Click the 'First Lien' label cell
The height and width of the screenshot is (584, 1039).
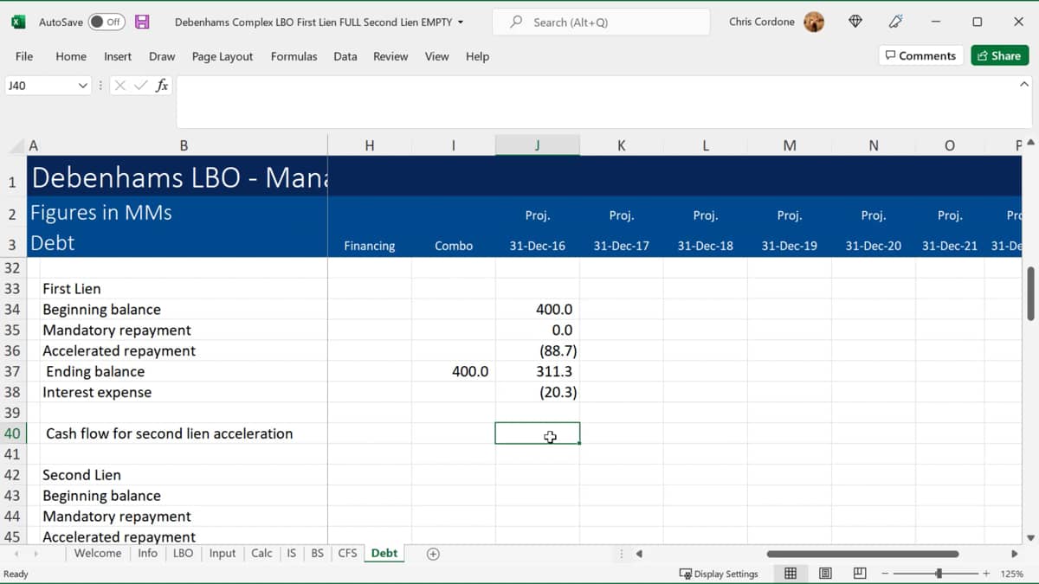pos(72,288)
